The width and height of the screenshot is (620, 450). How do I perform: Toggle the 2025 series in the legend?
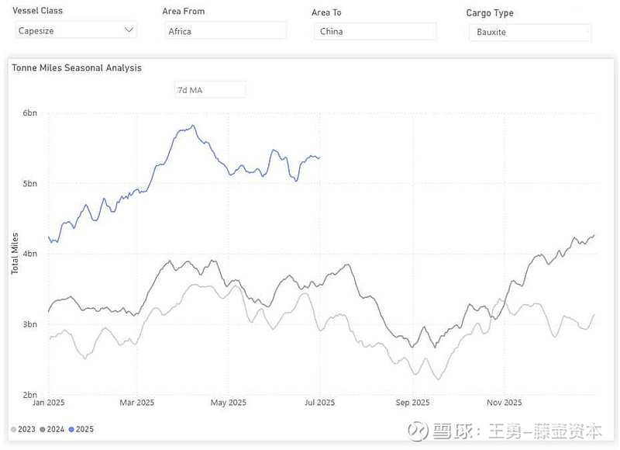click(81, 429)
